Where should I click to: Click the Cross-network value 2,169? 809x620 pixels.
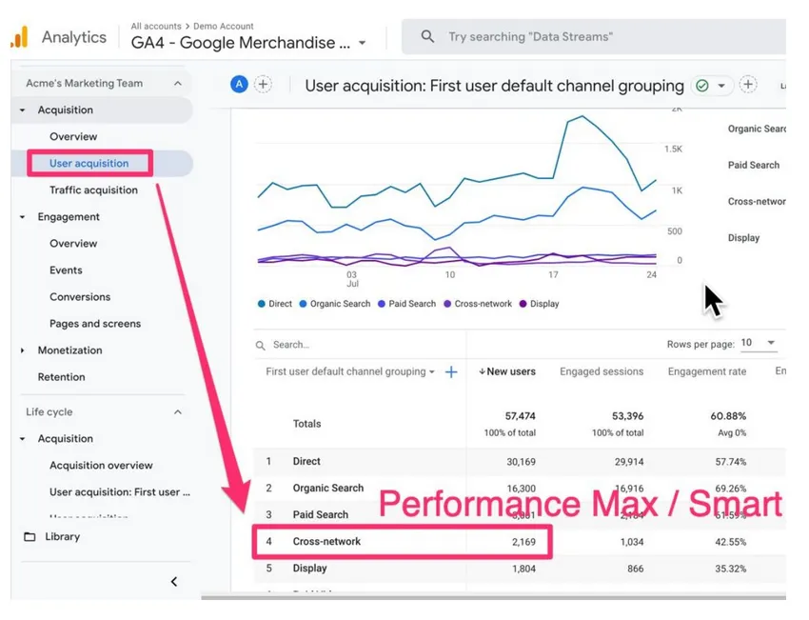(523, 542)
